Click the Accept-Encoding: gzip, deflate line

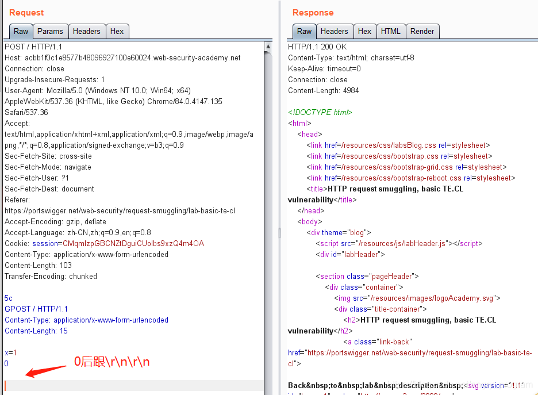(55, 222)
